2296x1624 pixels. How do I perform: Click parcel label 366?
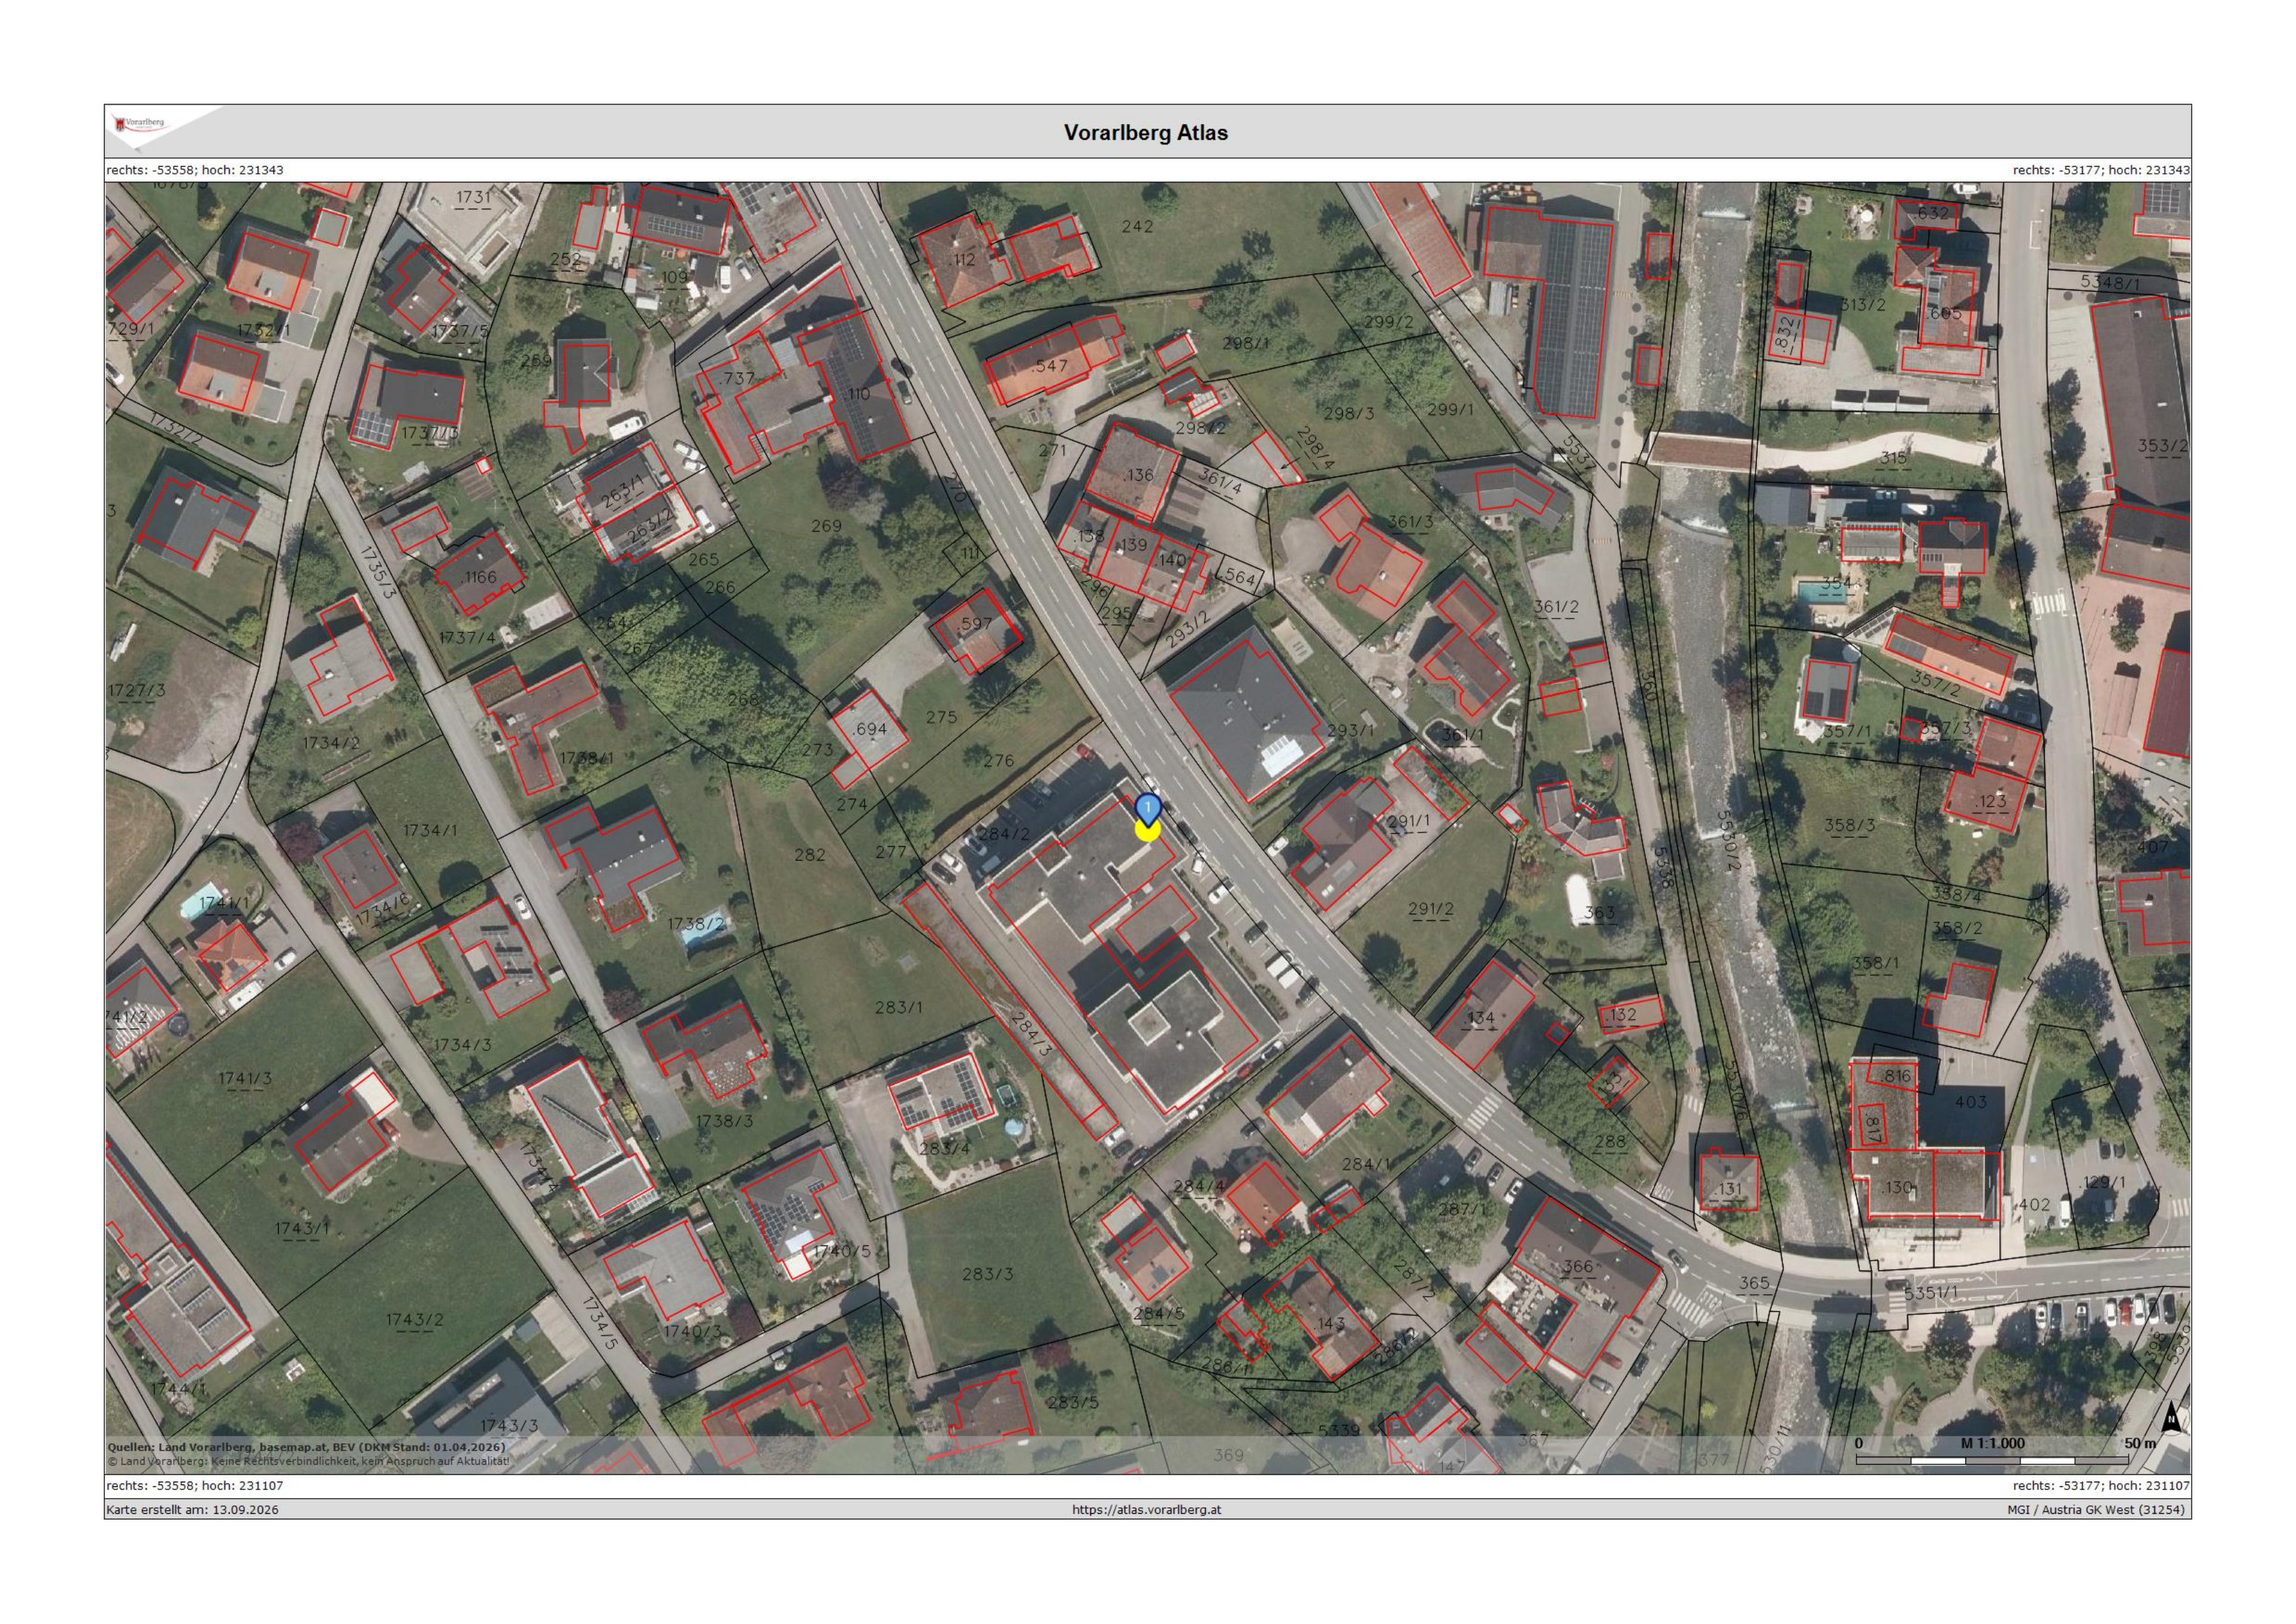(x=1577, y=1266)
